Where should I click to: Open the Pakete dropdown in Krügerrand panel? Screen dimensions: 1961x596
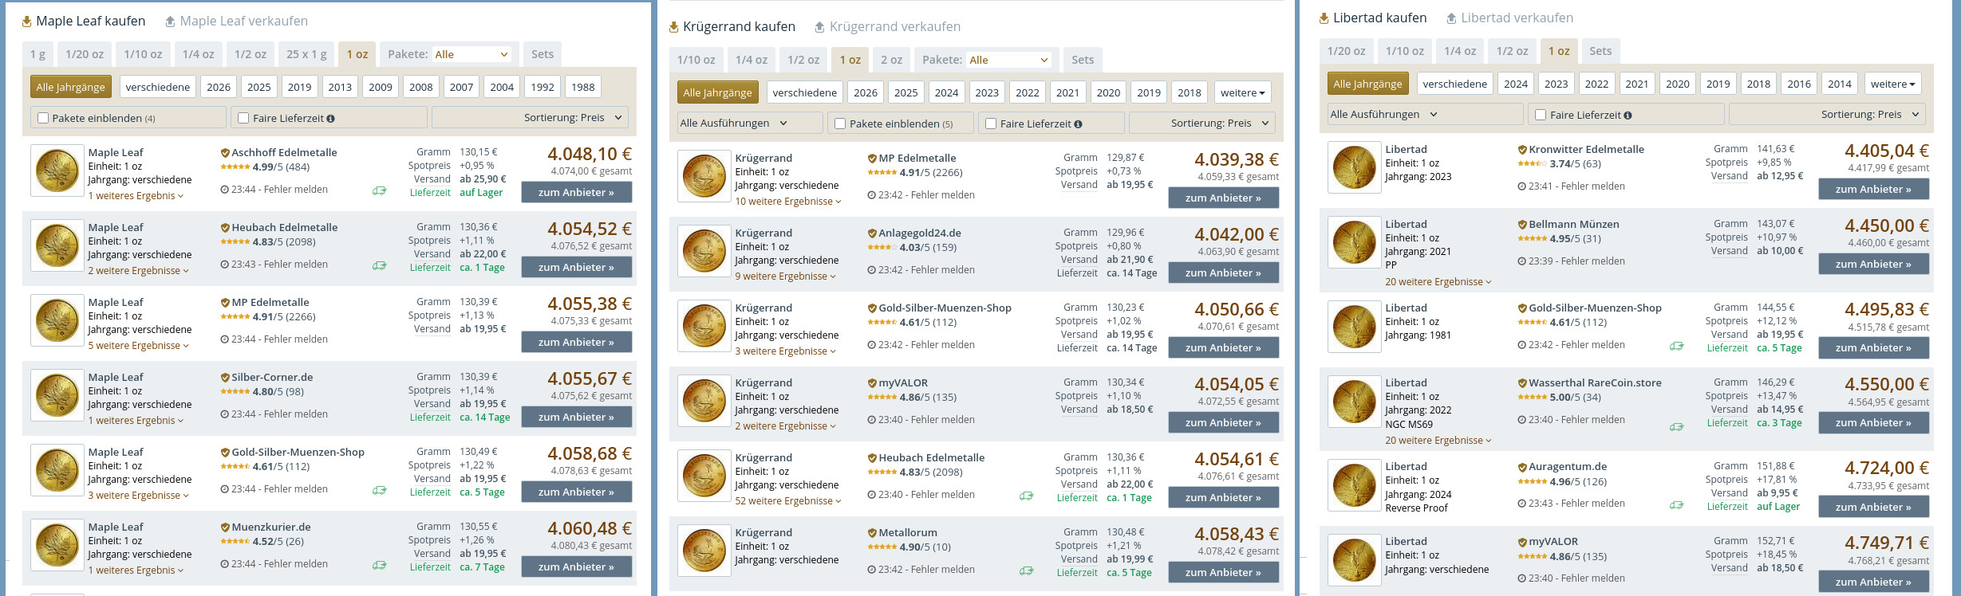(1009, 61)
